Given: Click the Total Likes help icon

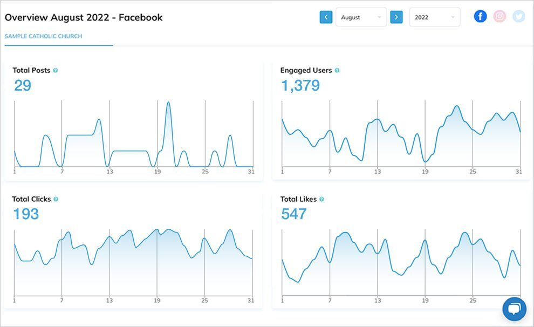Looking at the screenshot, I should pos(321,199).
